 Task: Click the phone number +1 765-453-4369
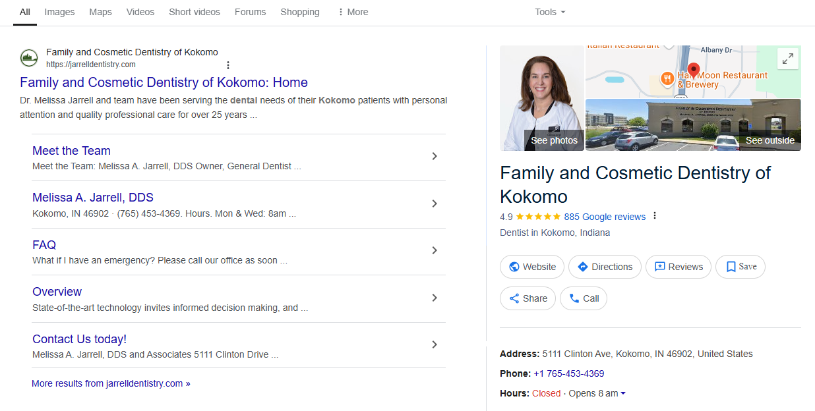tap(569, 373)
